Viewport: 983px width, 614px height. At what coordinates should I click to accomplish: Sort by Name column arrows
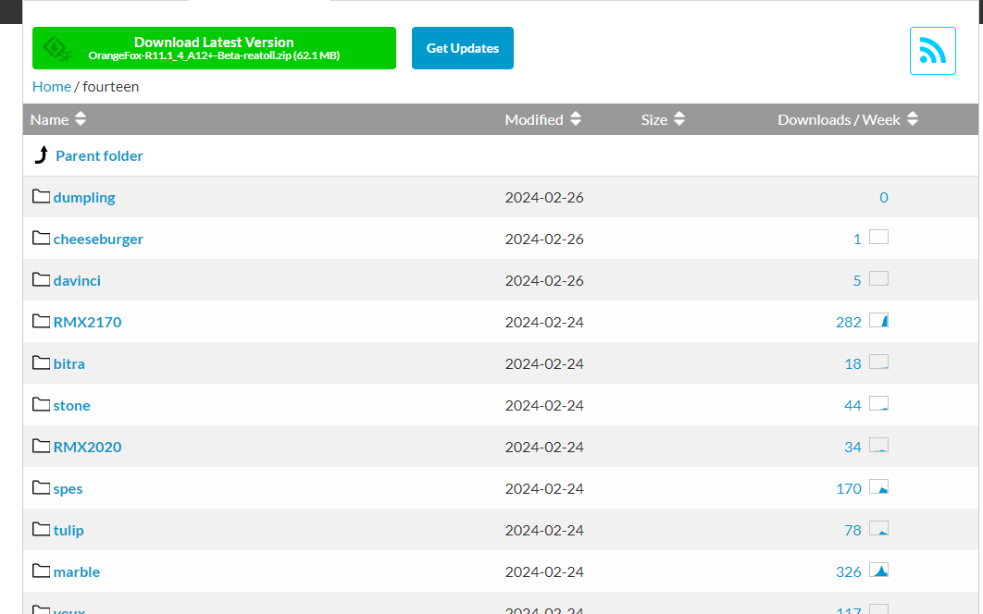point(81,119)
